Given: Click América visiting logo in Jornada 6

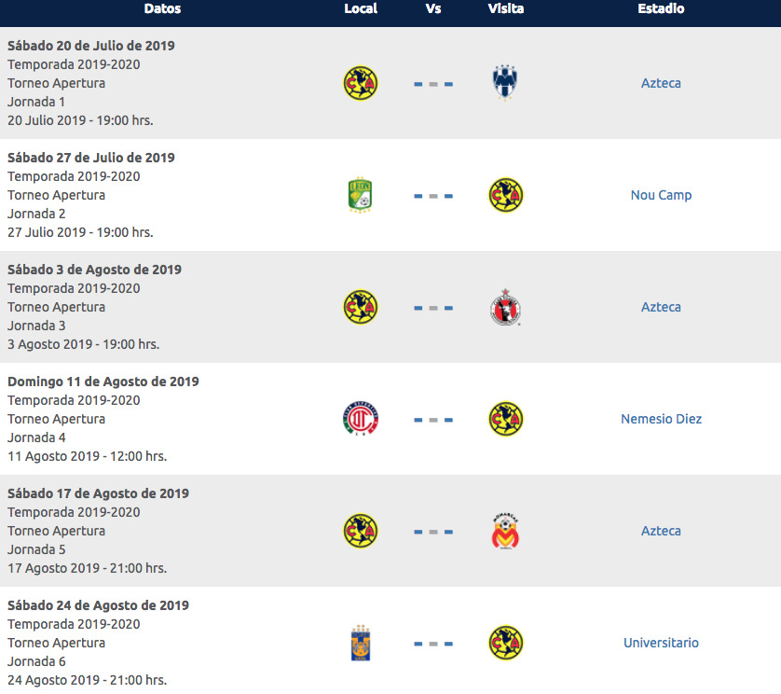Looking at the screenshot, I should [505, 643].
